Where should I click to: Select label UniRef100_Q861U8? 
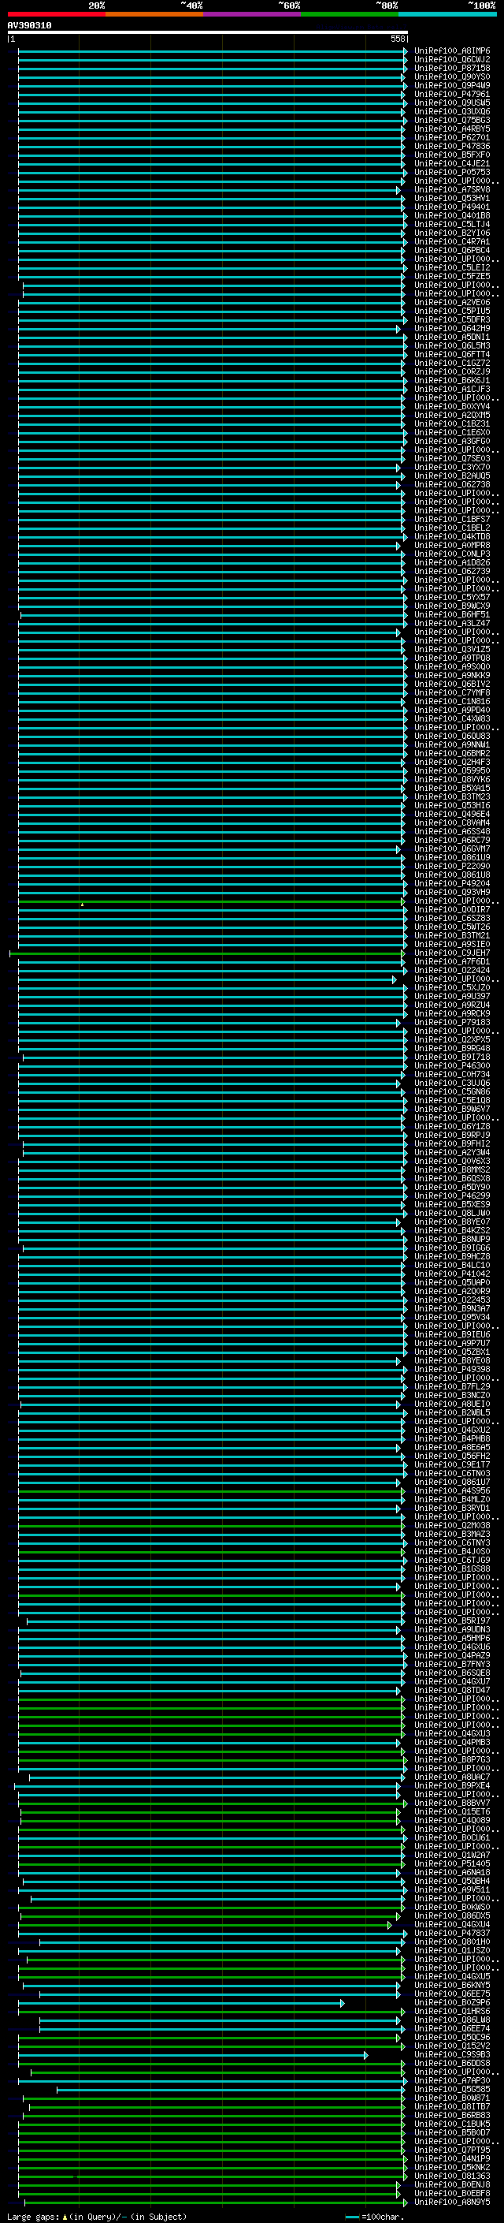point(452,875)
